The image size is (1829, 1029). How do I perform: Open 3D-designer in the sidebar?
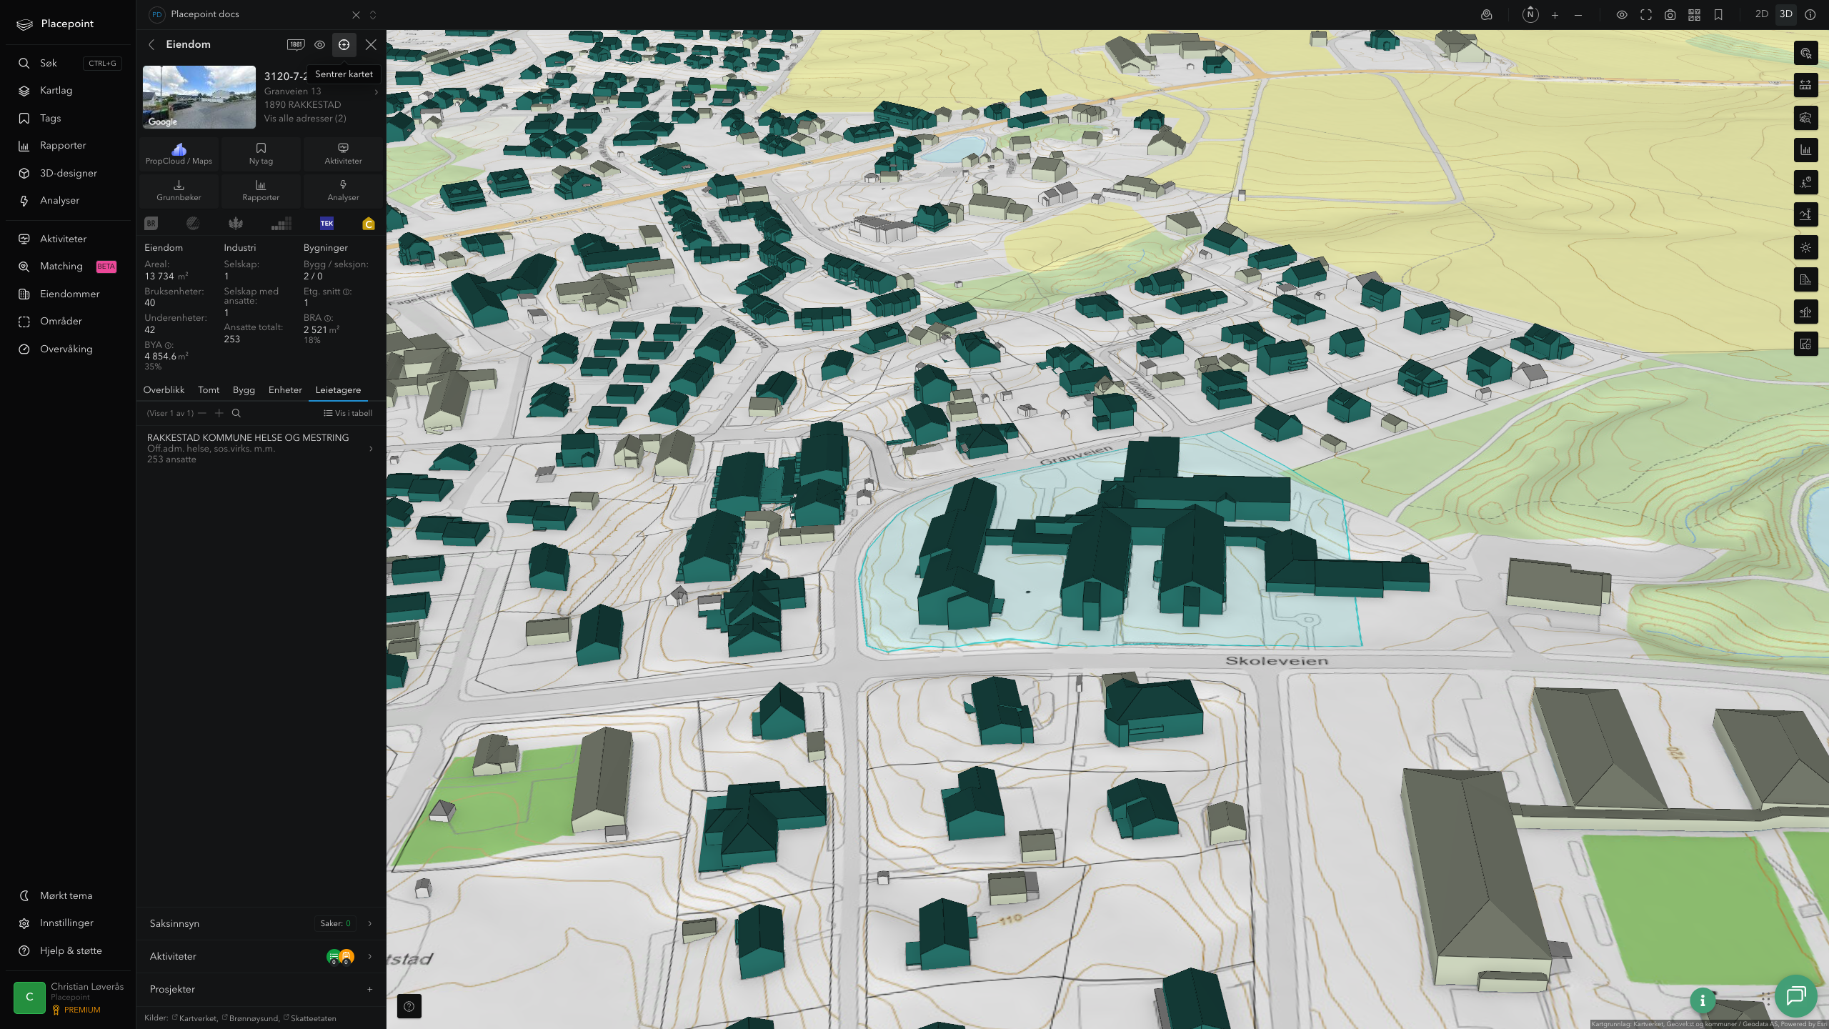[68, 173]
